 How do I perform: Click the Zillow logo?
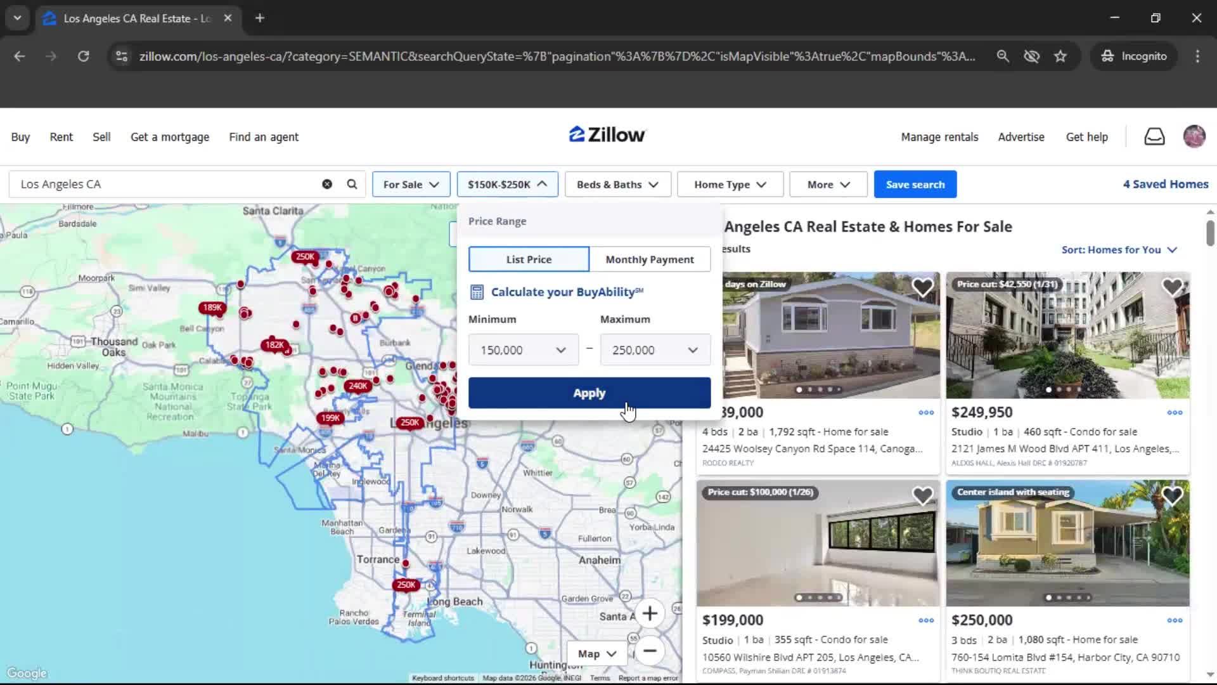coord(607,134)
